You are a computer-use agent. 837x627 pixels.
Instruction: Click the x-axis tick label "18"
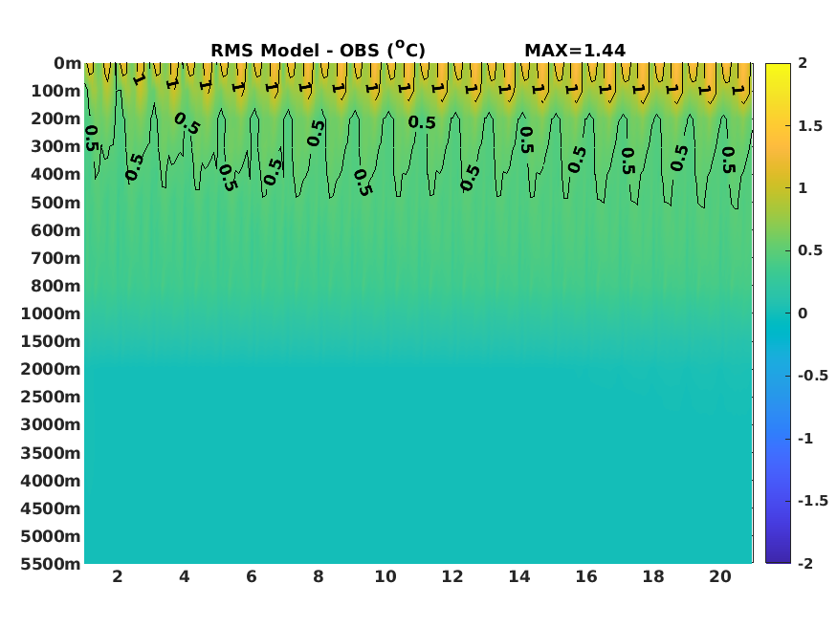(x=653, y=577)
